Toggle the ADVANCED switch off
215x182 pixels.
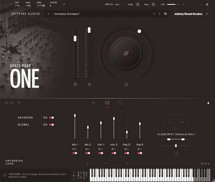51,118
